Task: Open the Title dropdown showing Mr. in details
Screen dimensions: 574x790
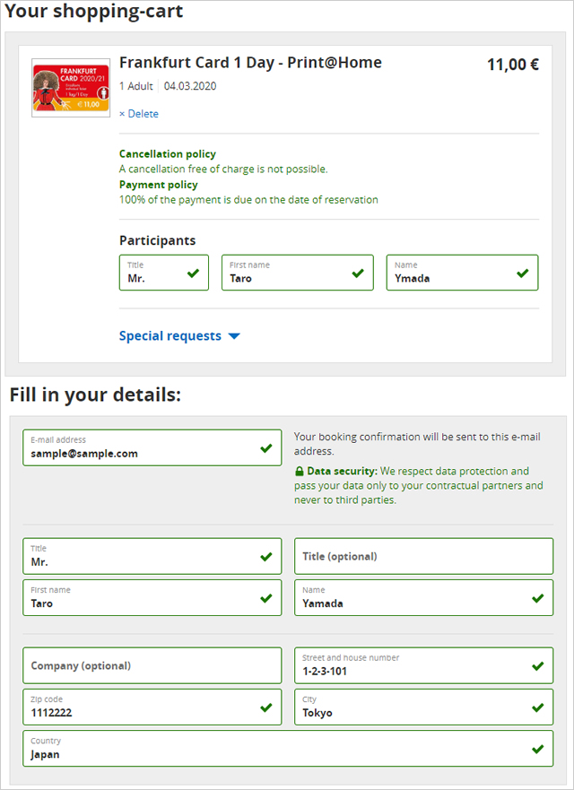Action: point(152,556)
